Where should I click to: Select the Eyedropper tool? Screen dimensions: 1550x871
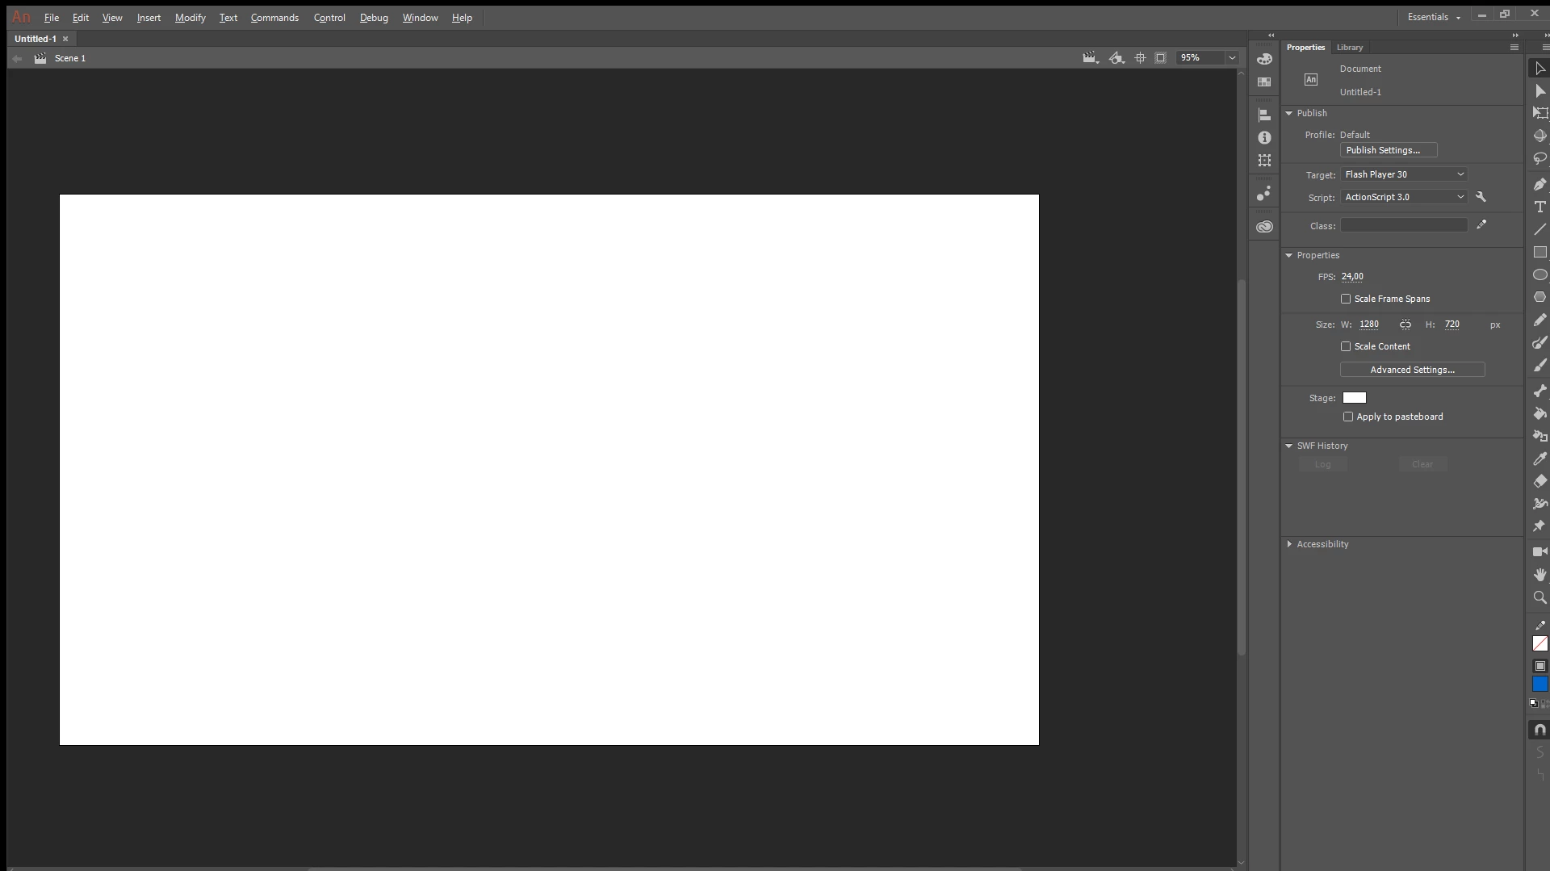click(1540, 459)
